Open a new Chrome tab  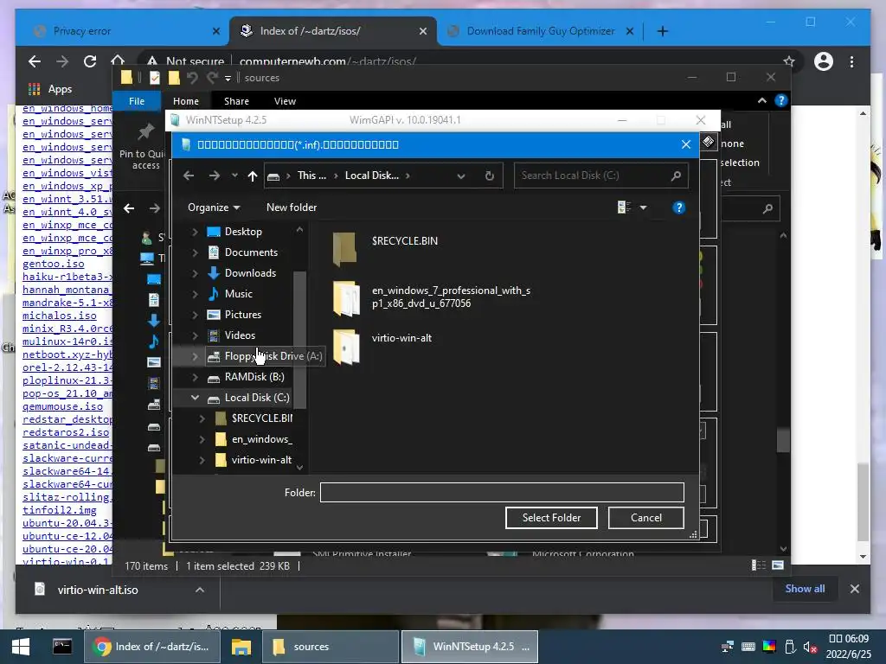pos(662,31)
